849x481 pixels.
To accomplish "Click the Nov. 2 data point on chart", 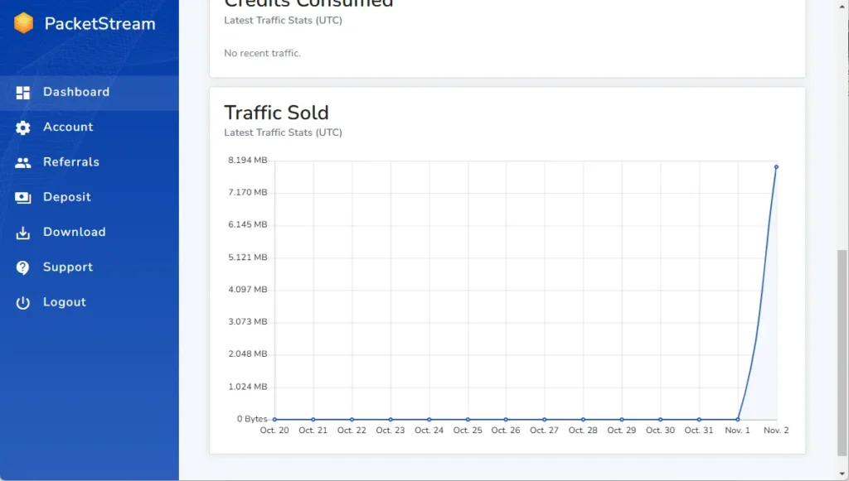I will point(776,167).
